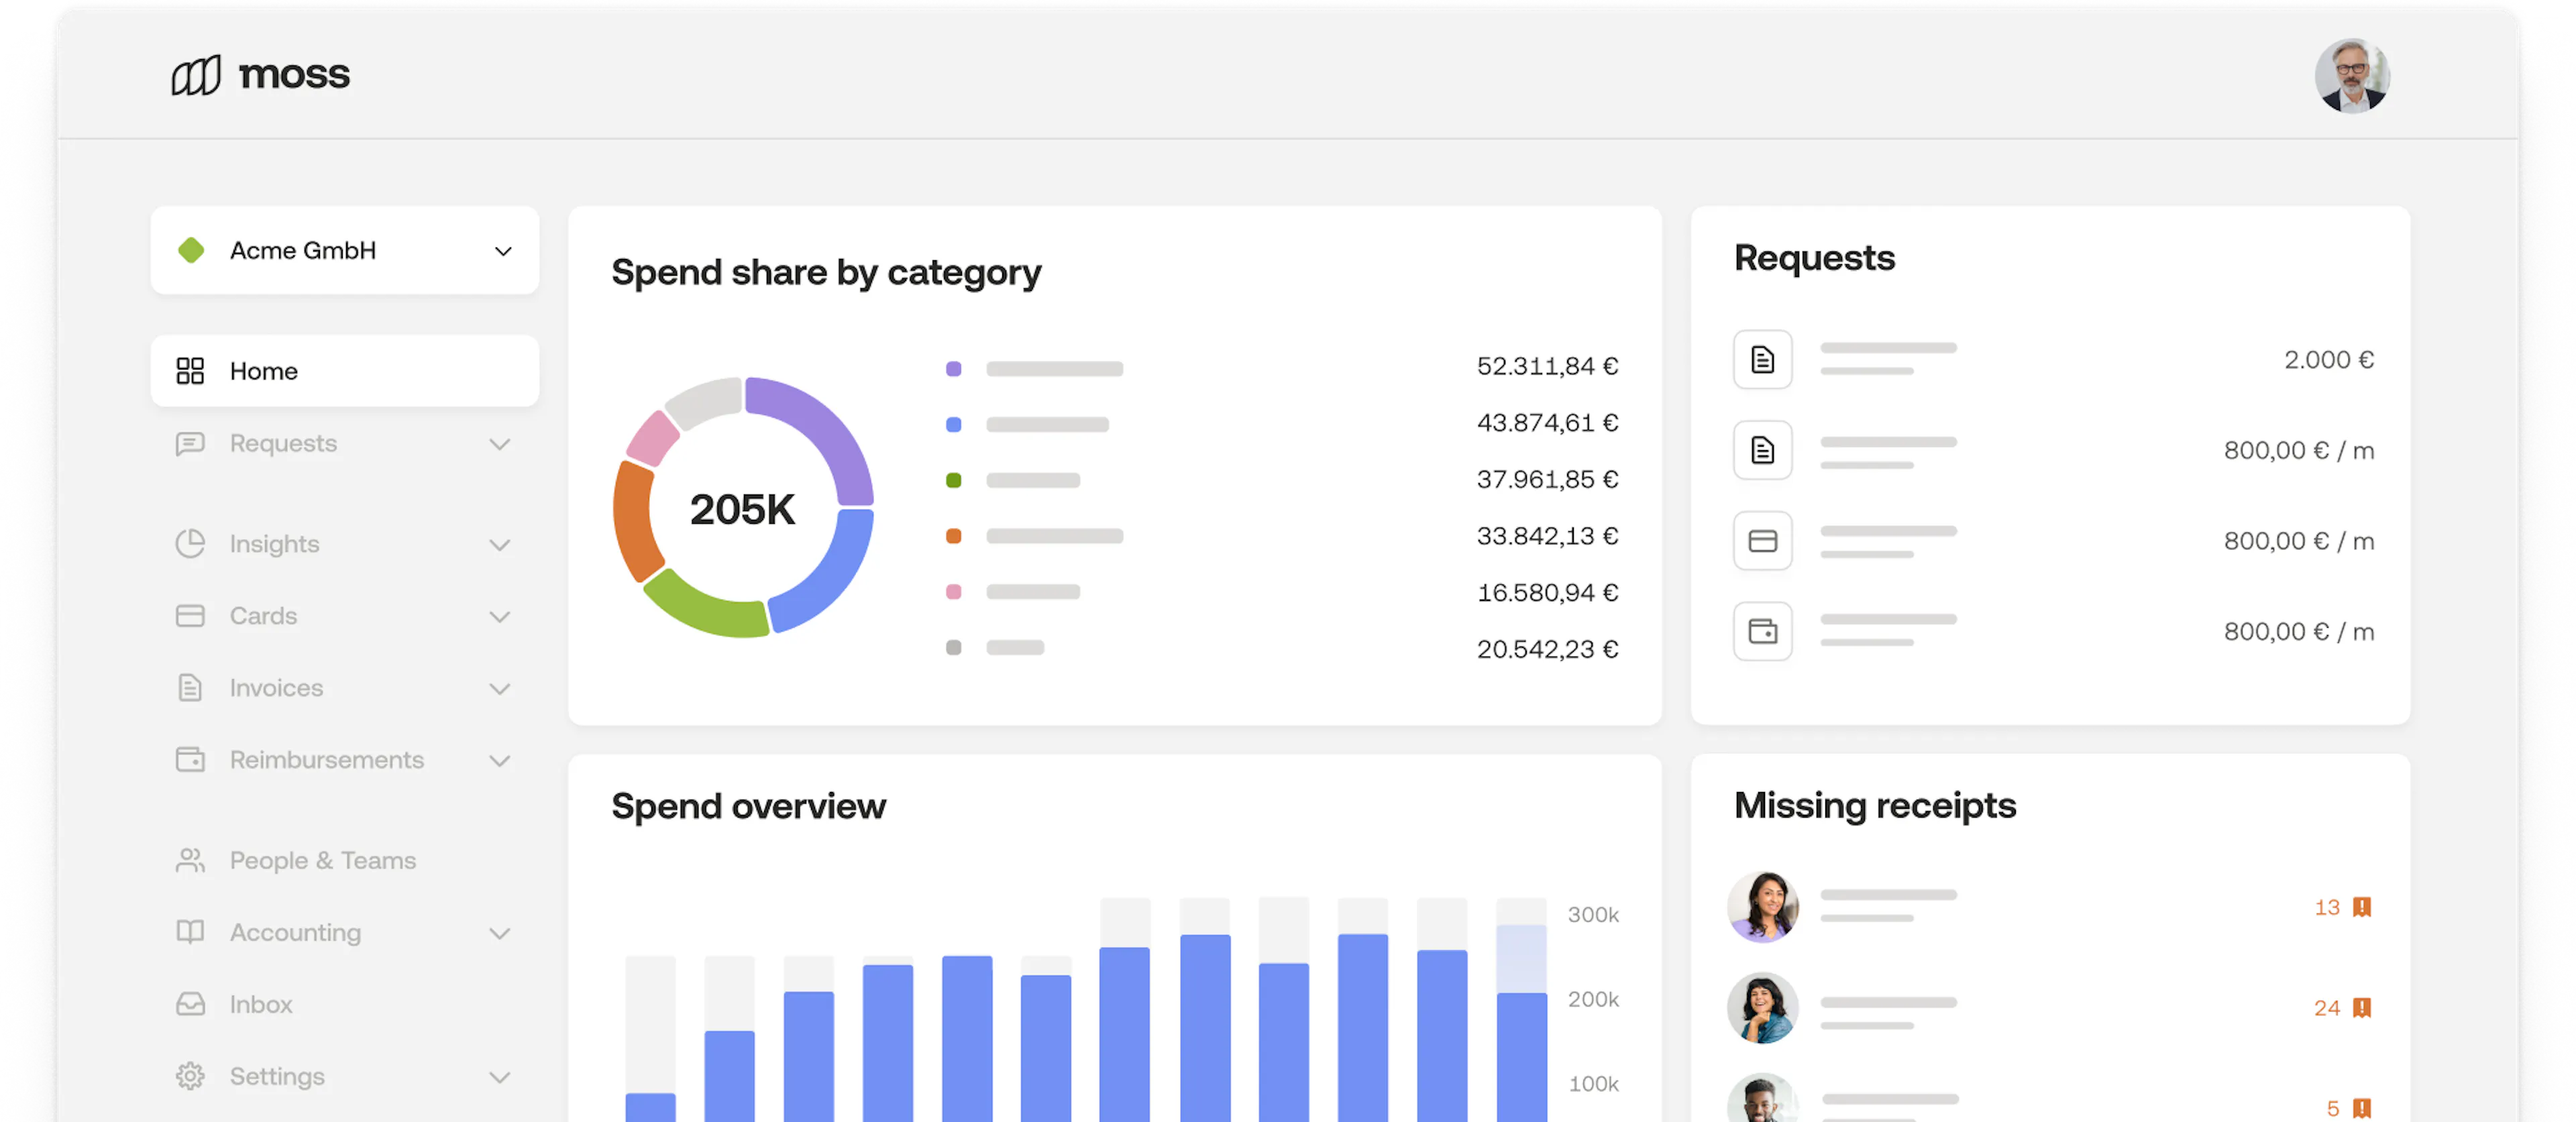2576x1122 pixels.
Task: Expand the Invoices sidebar chevron
Action: (x=500, y=689)
